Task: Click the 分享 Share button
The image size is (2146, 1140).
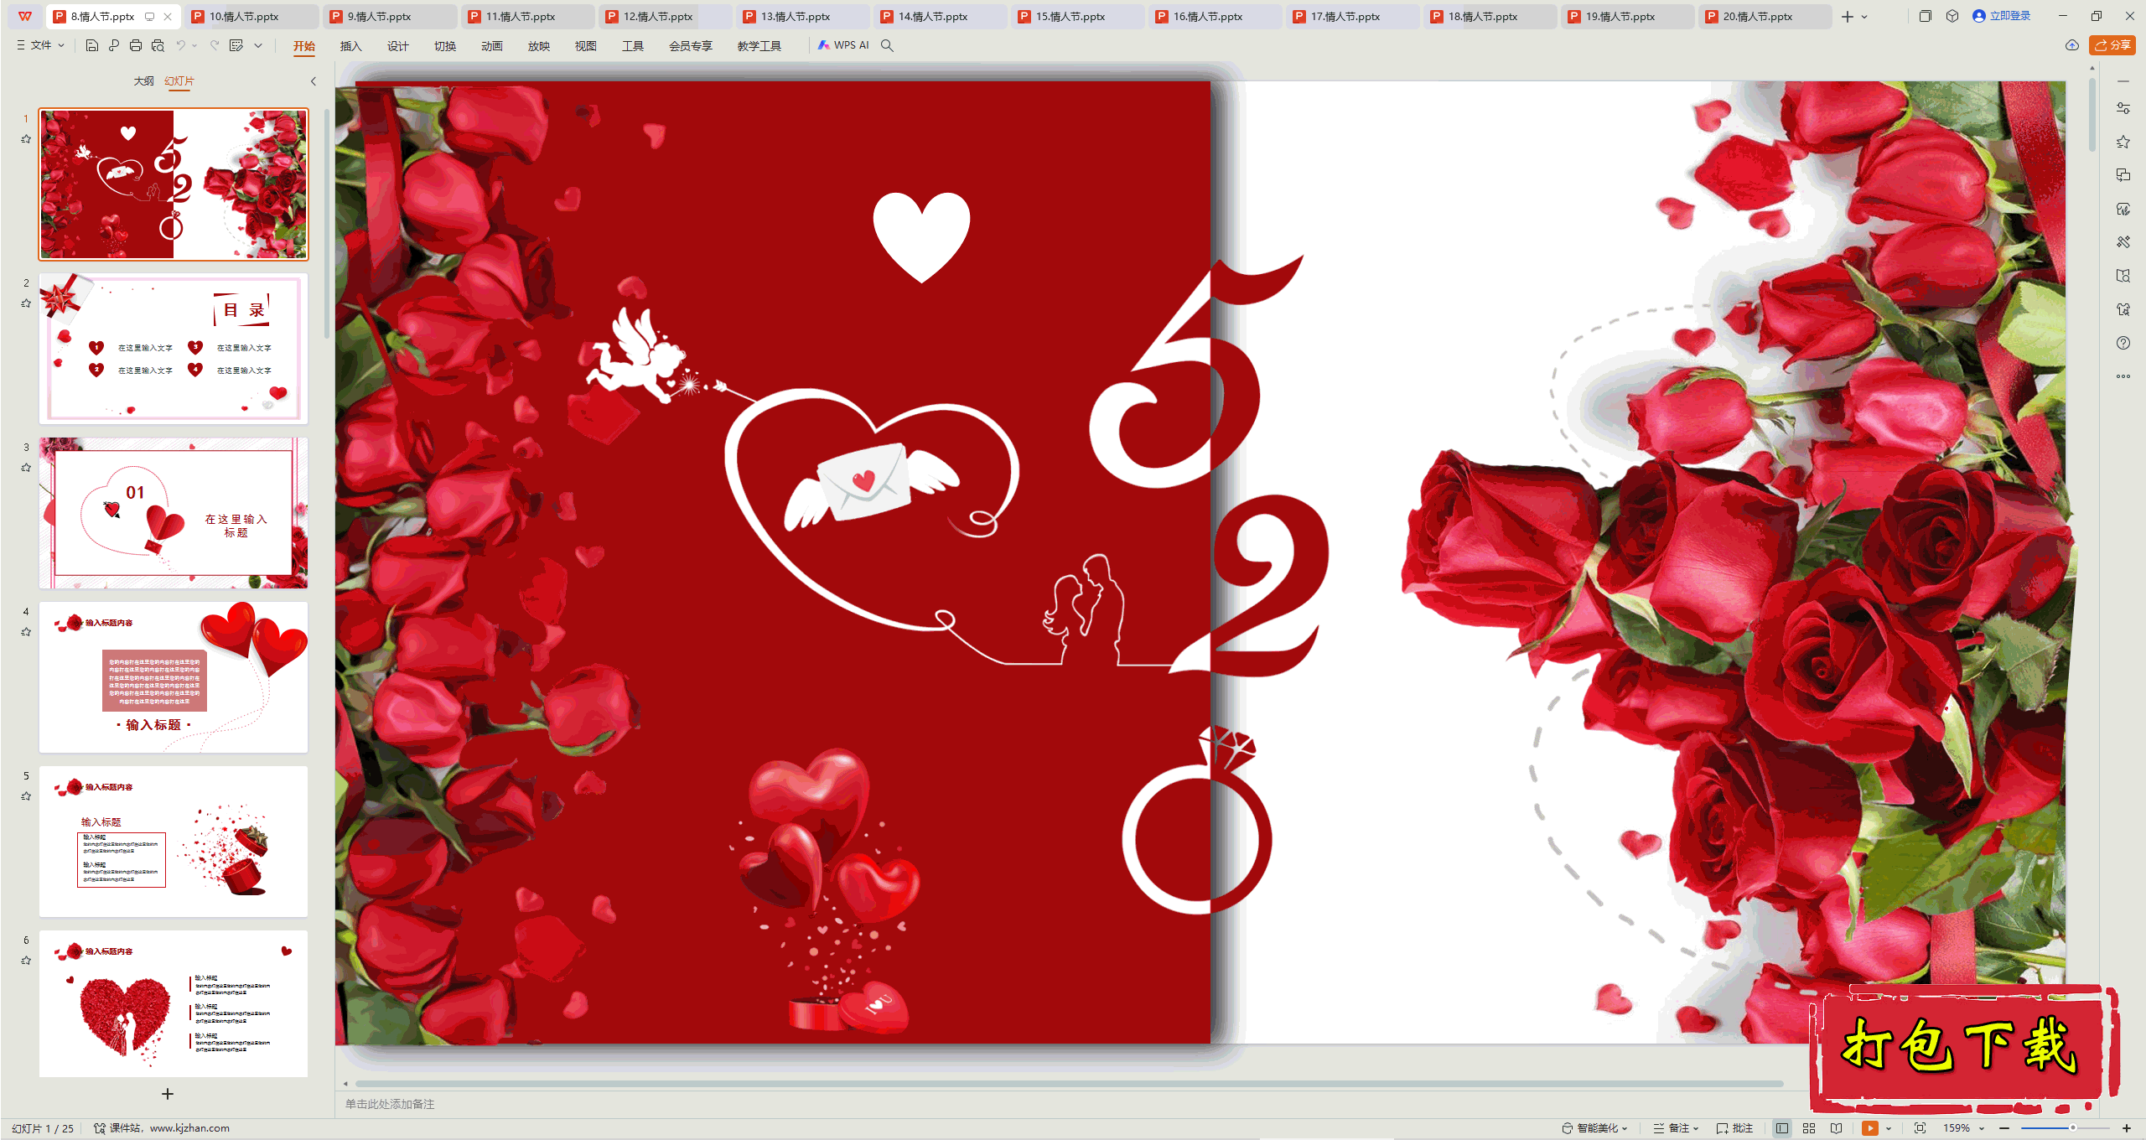Action: tap(2112, 45)
